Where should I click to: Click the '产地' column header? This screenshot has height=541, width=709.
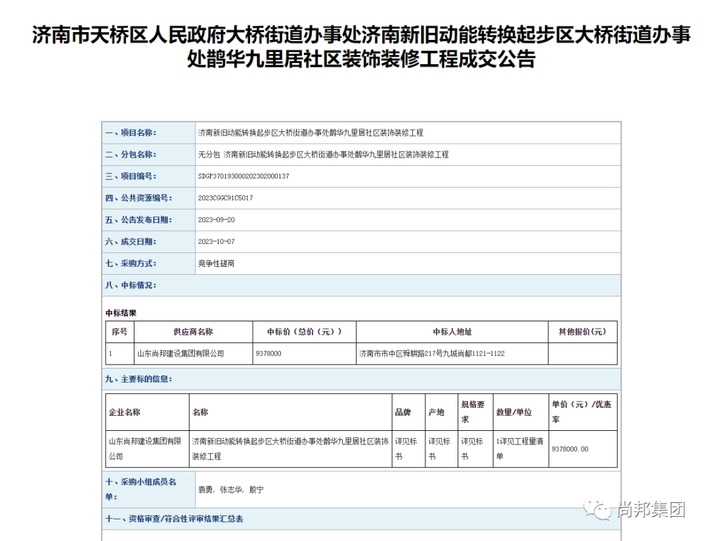pyautogui.click(x=442, y=412)
